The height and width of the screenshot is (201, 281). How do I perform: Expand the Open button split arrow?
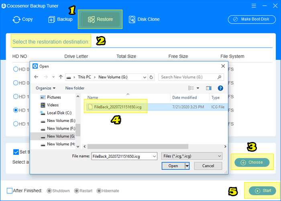[187, 166]
